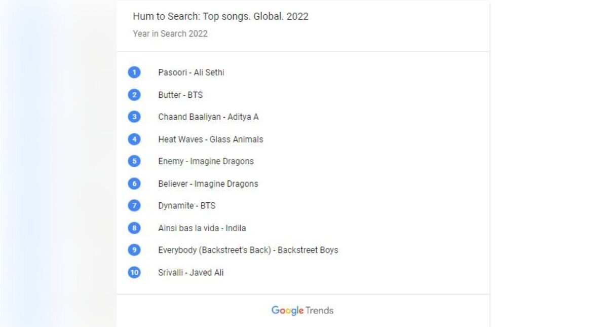
Task: Click the number 5 rank badge
Action: (134, 161)
